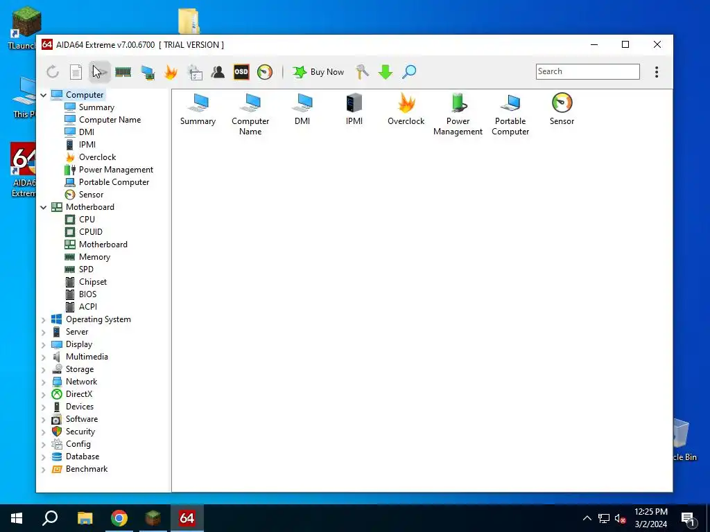Open File Explorer from the taskbar

pos(85,518)
